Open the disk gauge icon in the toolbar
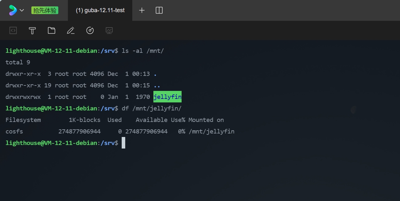This screenshot has width=400, height=201. tap(90, 30)
